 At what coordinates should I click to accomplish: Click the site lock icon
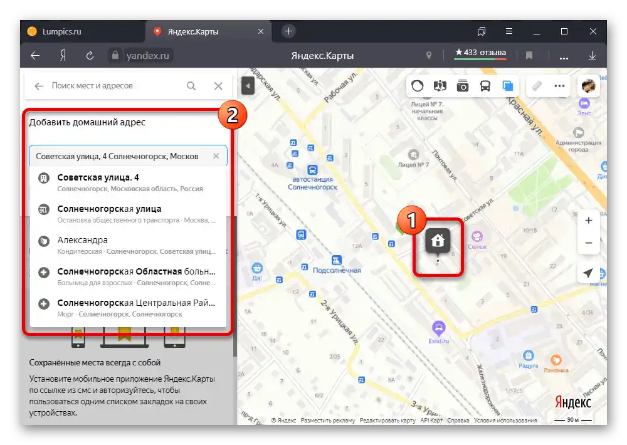[115, 55]
